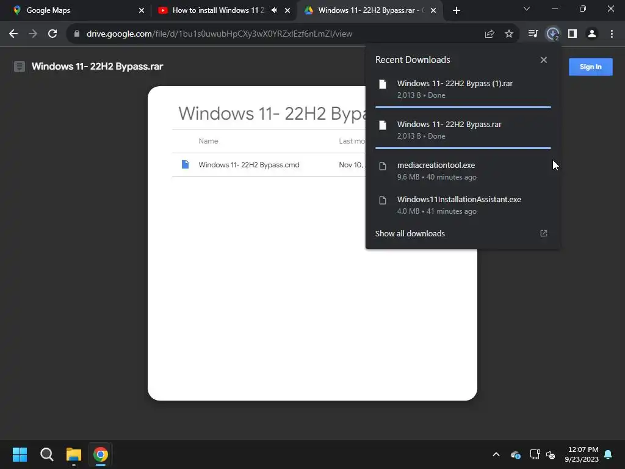Select Windows 11- 22H2 Bypass.cmd file row
The width and height of the screenshot is (625, 469).
269,165
